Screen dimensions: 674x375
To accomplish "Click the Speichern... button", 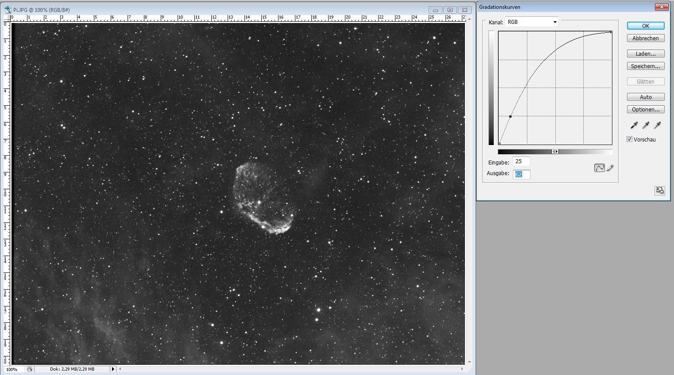I will 645,66.
